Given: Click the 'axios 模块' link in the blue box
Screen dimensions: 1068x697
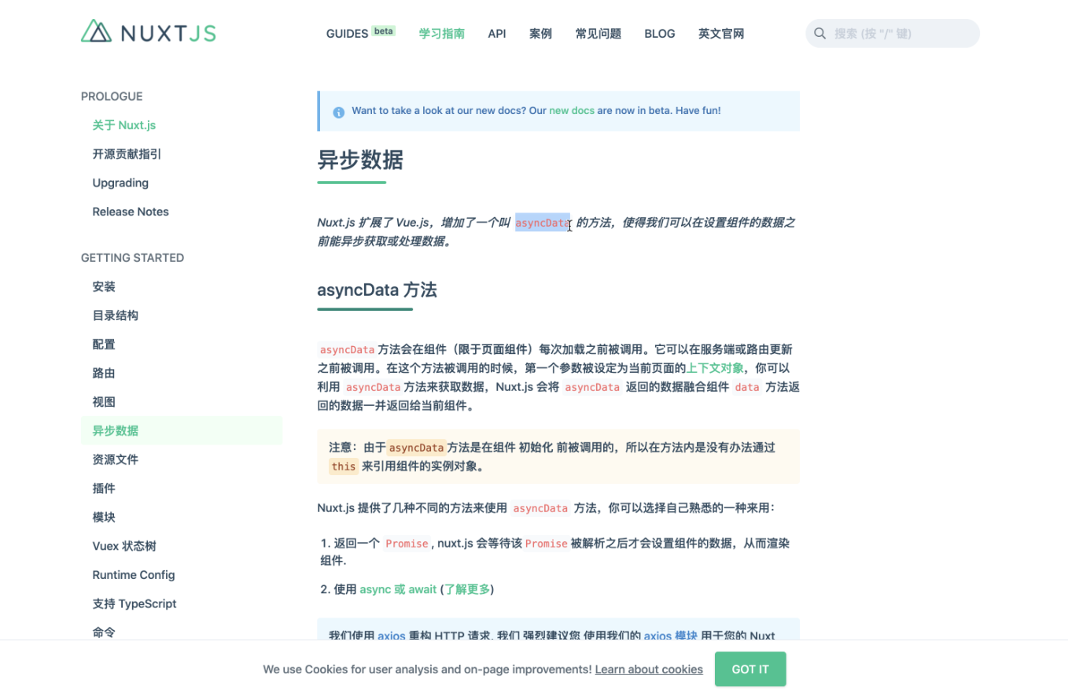Looking at the screenshot, I should coord(671,636).
